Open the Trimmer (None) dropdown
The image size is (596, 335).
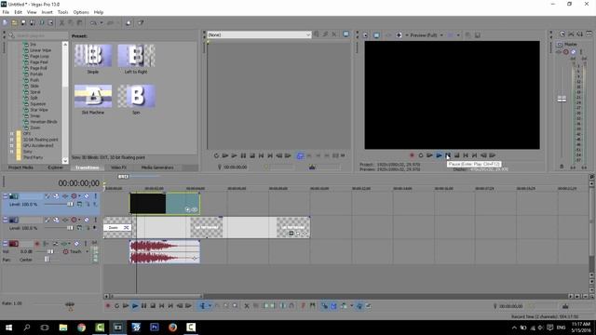(308, 34)
